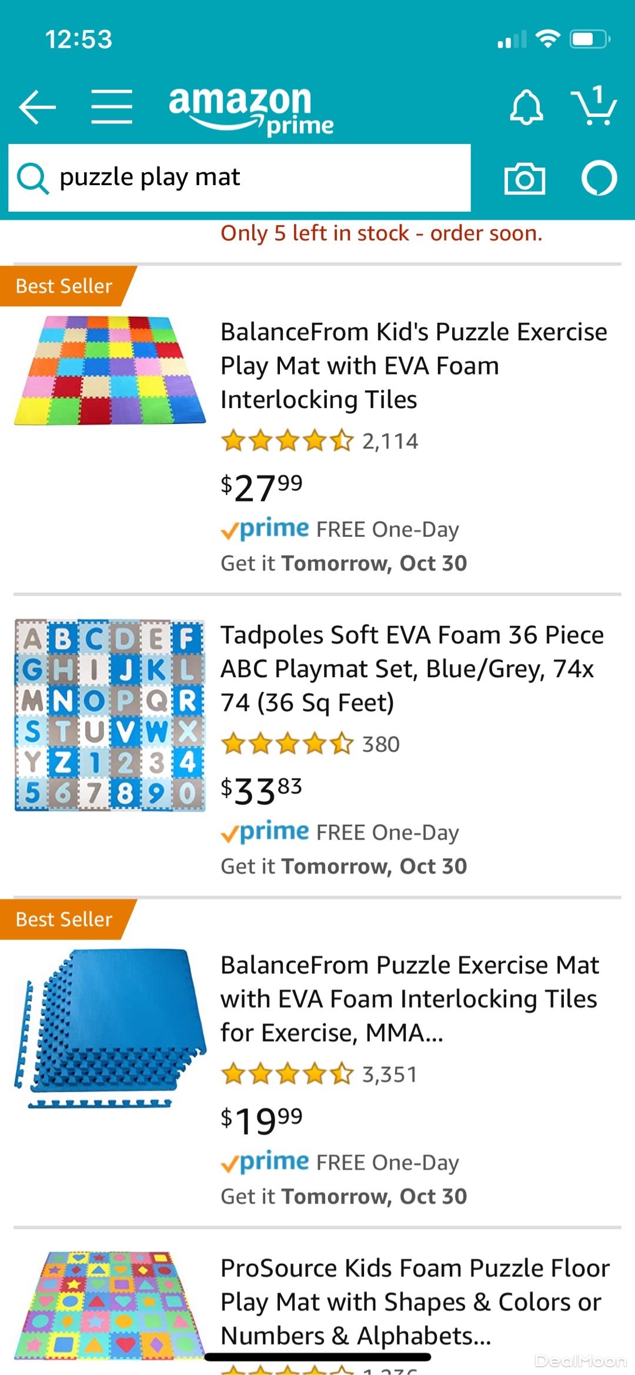Open the blue BalanceFrom exercise mat image
This screenshot has width=635, height=1375.
pyautogui.click(x=110, y=1029)
